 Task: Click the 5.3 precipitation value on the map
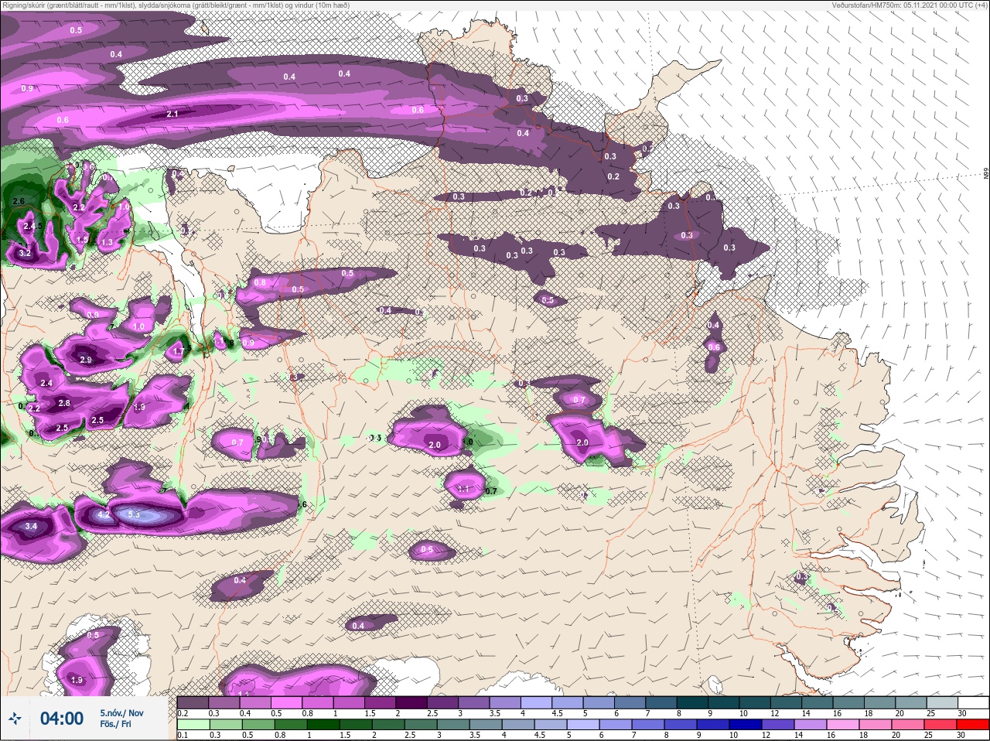point(133,514)
